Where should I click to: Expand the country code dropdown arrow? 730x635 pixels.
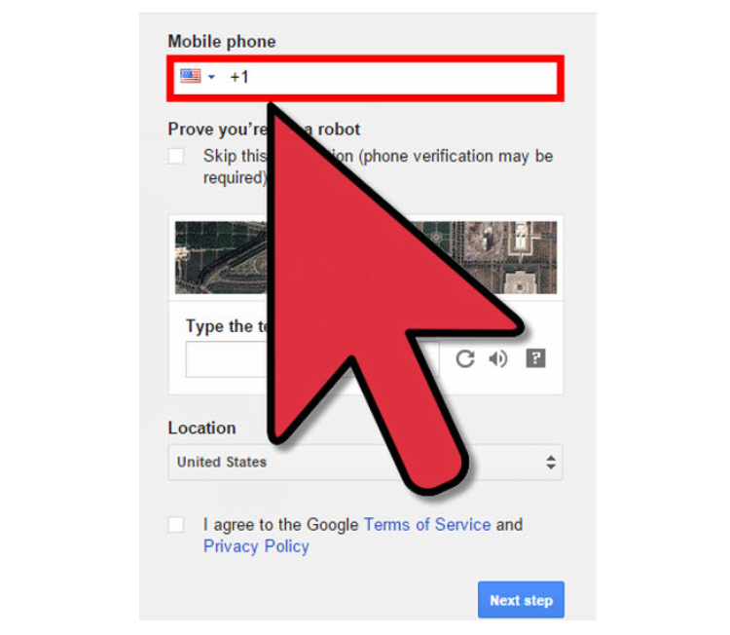click(211, 77)
